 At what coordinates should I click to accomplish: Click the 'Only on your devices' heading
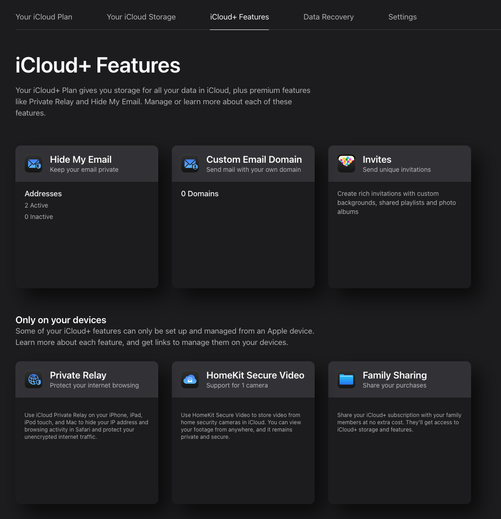click(61, 320)
